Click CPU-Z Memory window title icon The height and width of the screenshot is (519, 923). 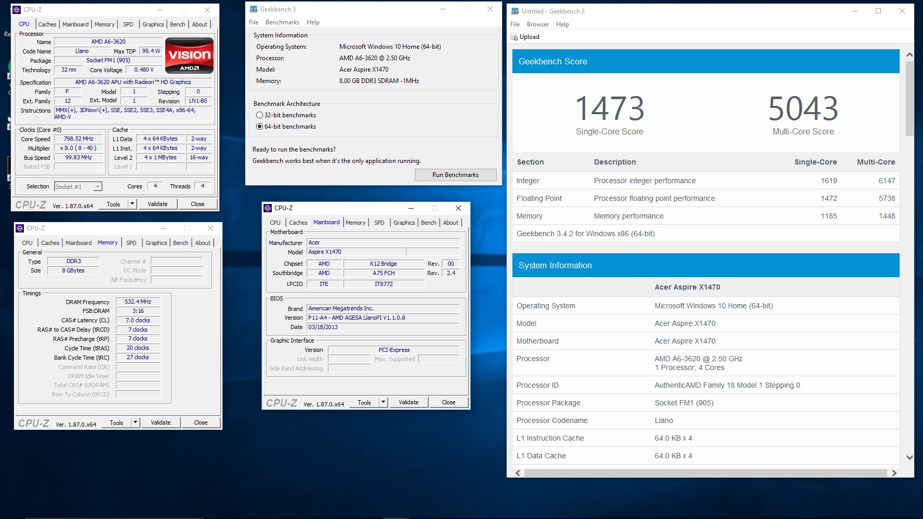pos(20,228)
